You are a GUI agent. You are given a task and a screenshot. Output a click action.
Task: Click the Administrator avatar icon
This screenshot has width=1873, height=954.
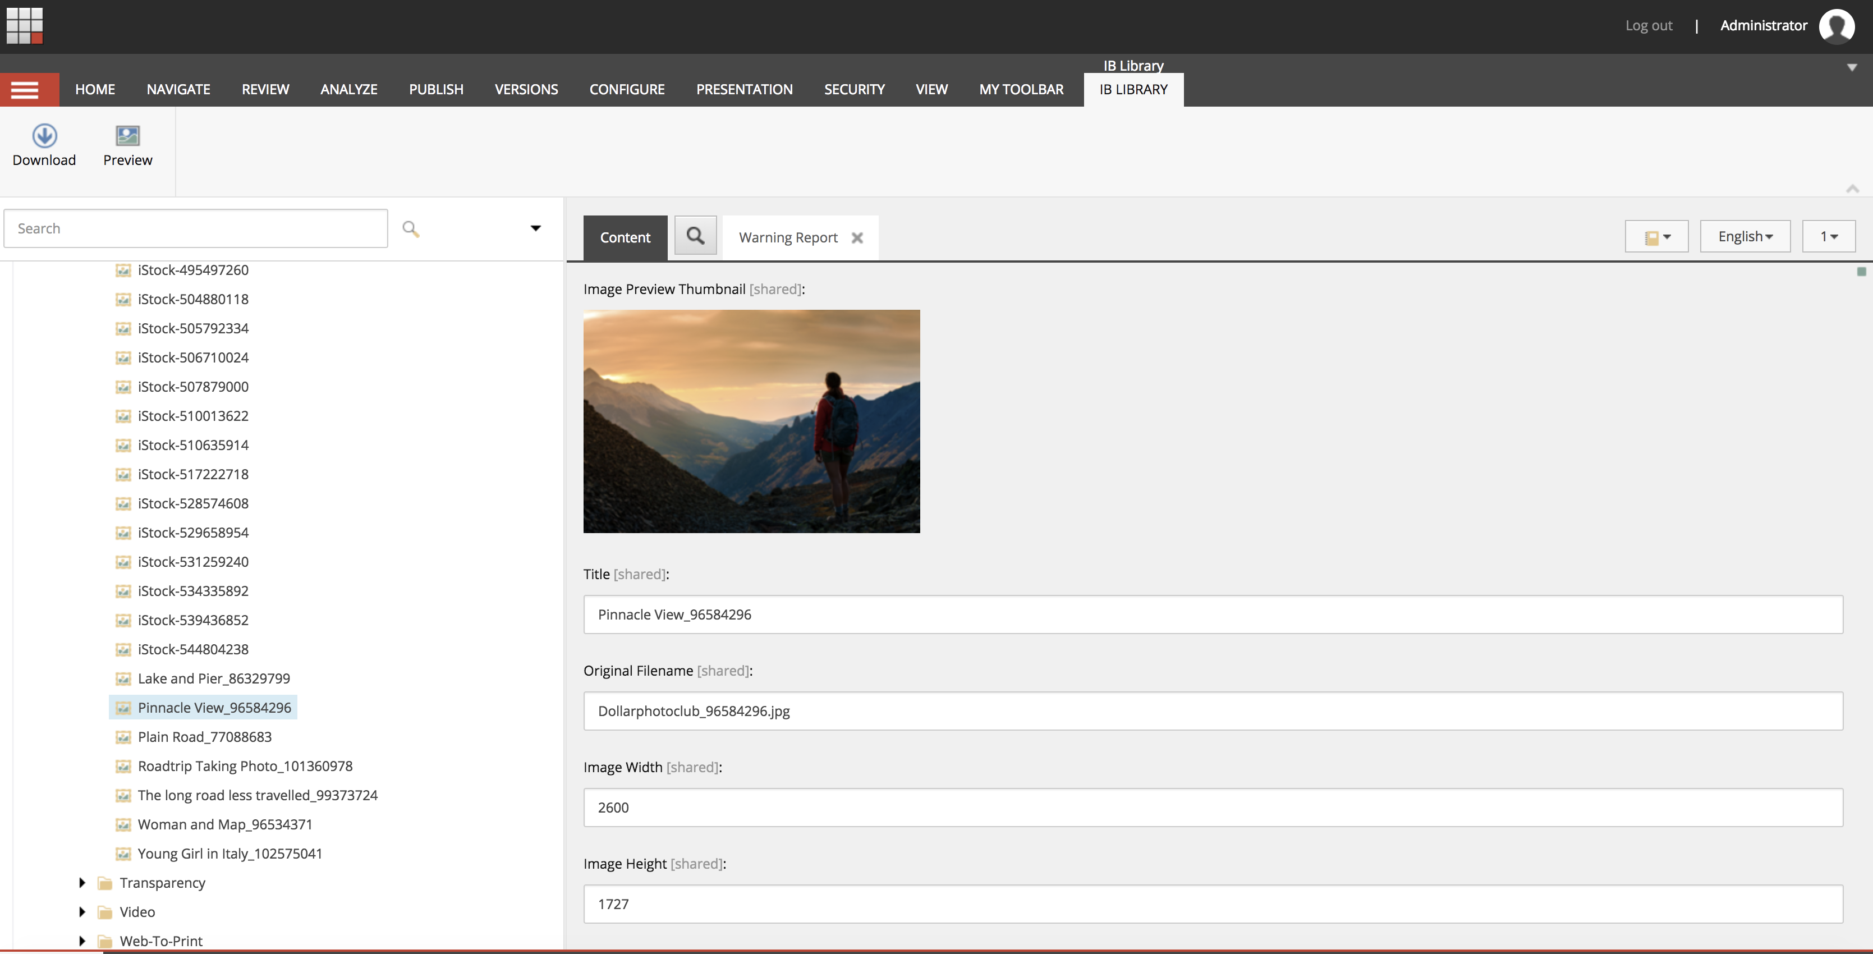[x=1837, y=26]
